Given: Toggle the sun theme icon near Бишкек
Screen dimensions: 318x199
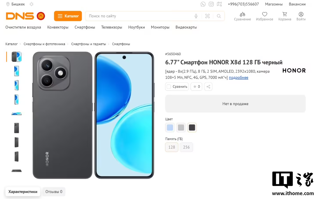Looking at the screenshot, I should (32, 4).
